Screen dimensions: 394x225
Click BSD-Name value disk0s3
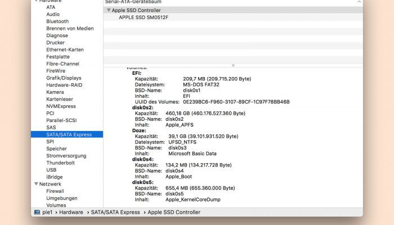pos(177,148)
